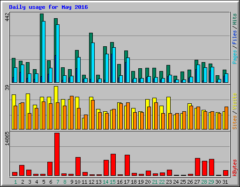The width and height of the screenshot is (240, 187).
Task: Click the red KBytes bar for day 15
Action: pos(113,165)
